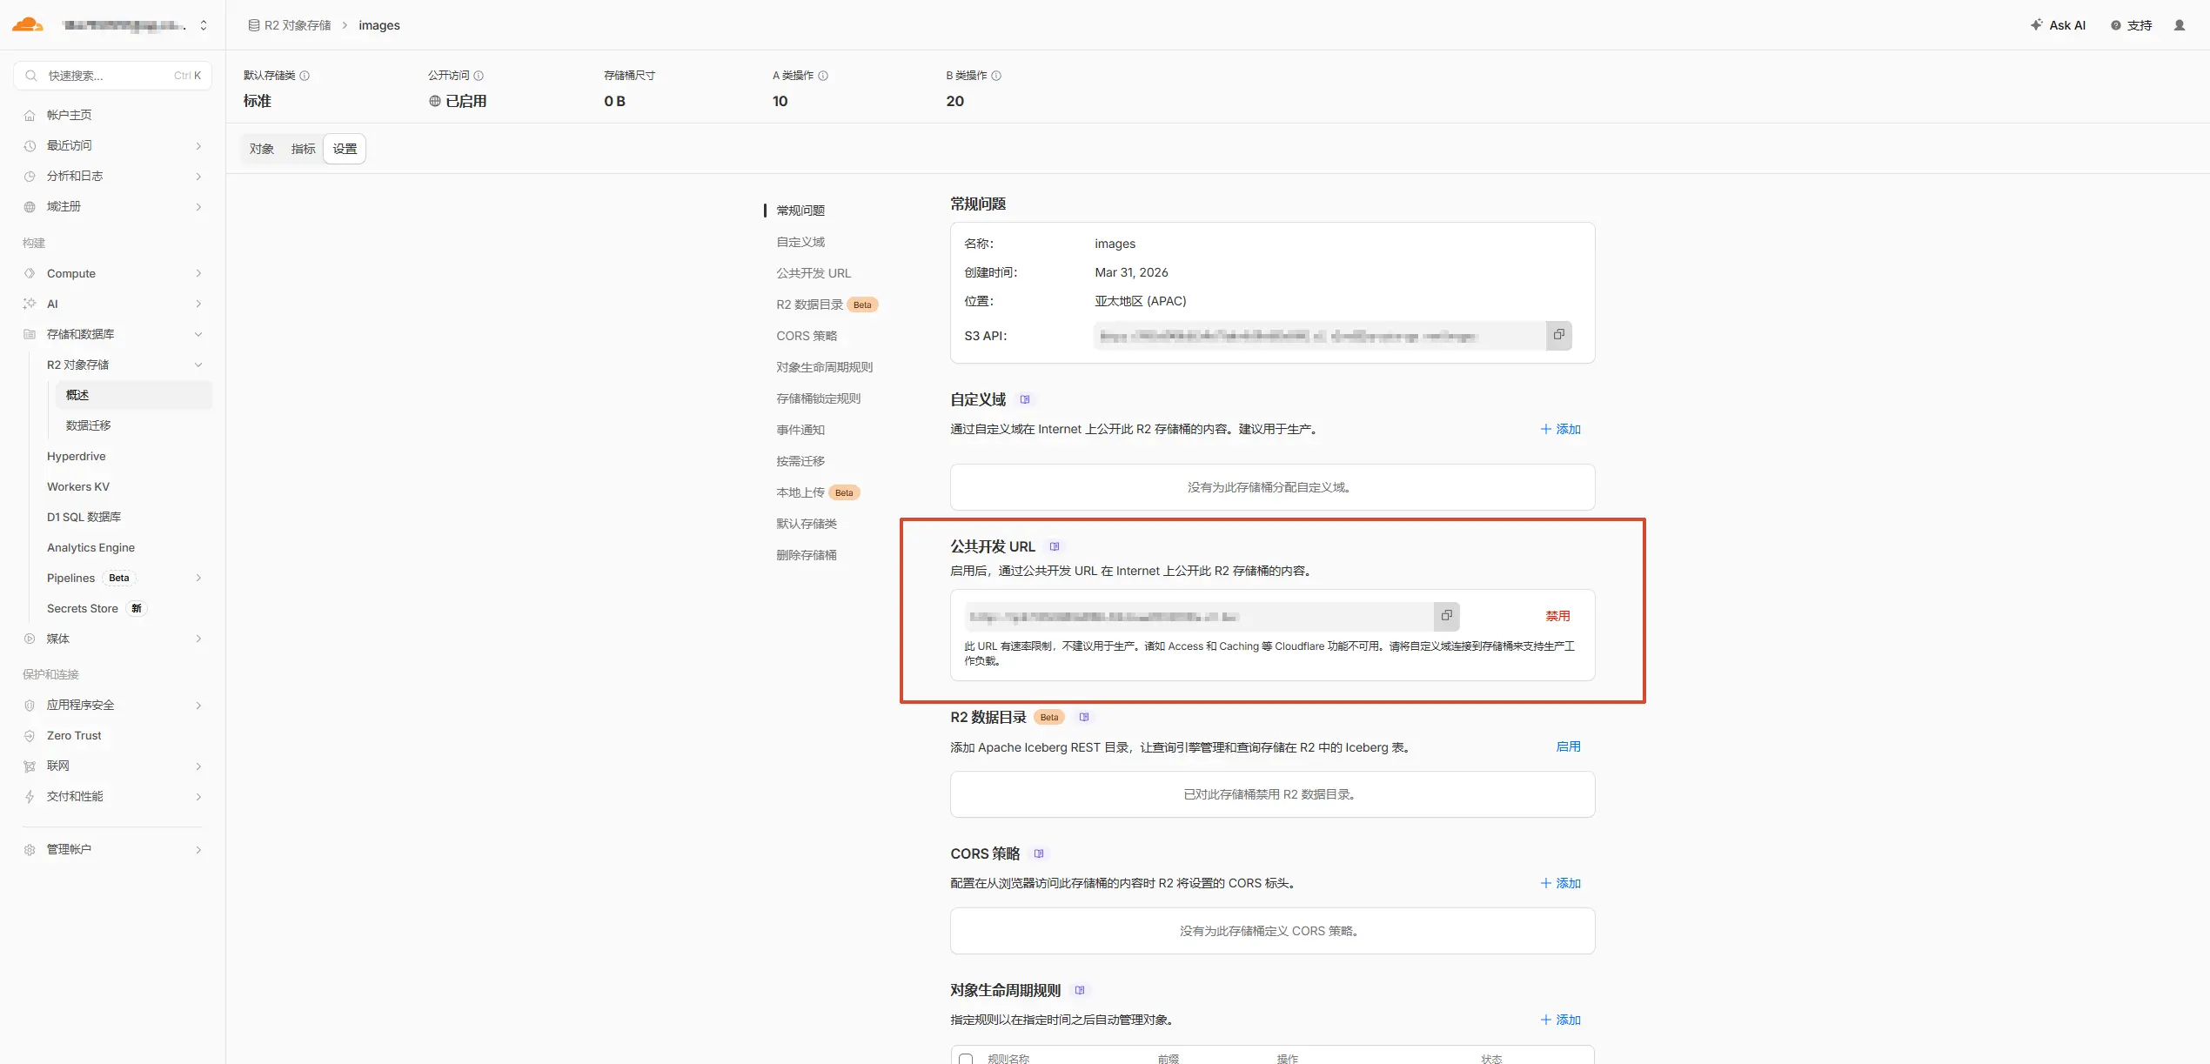Click the Ask AI sparkle button
Screen dimensions: 2210x1064
coord(2058,25)
